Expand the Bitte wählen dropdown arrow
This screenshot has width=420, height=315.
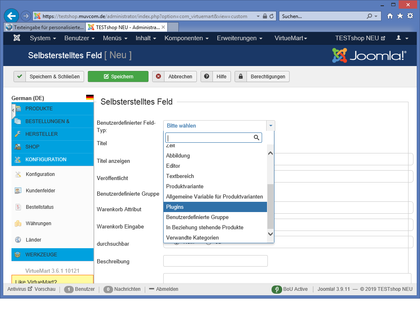tap(271, 126)
